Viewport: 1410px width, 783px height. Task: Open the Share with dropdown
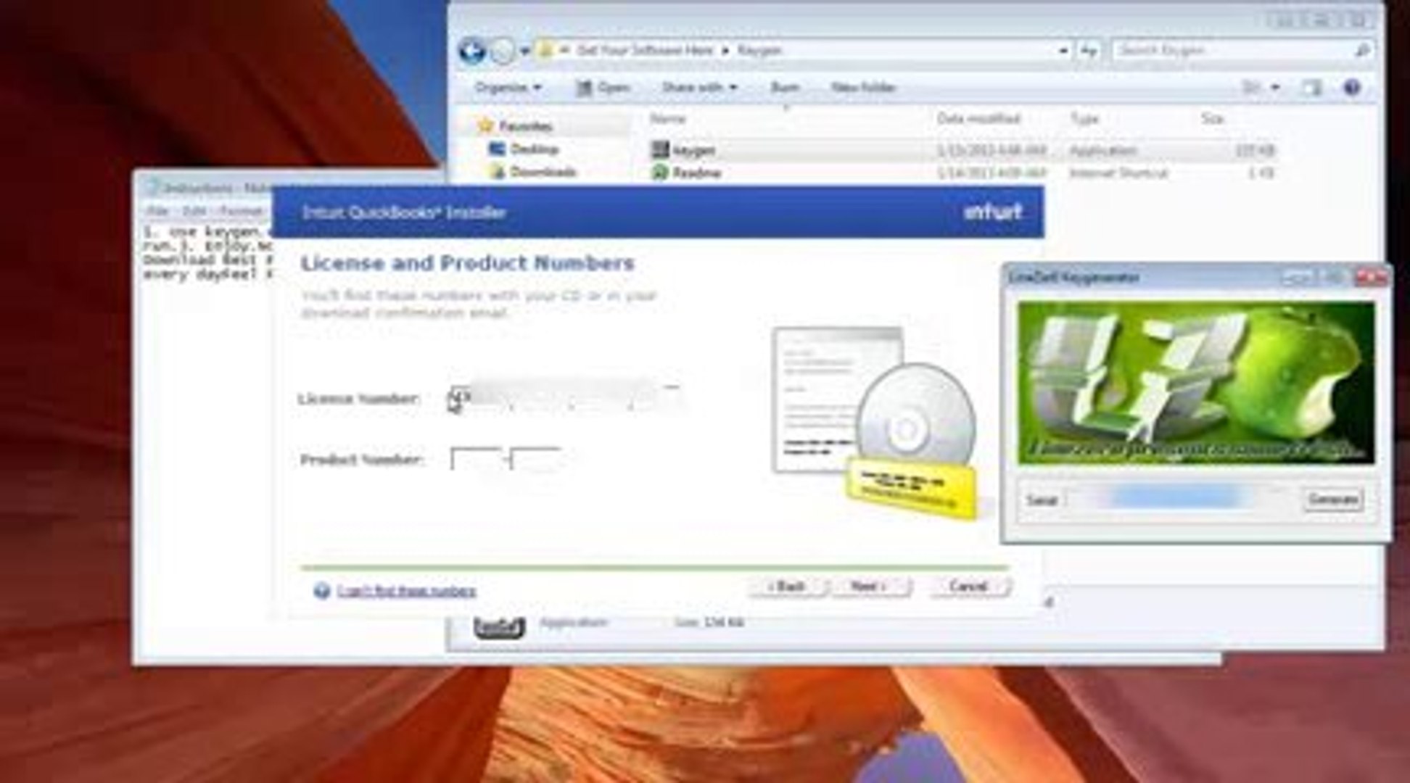pos(698,87)
